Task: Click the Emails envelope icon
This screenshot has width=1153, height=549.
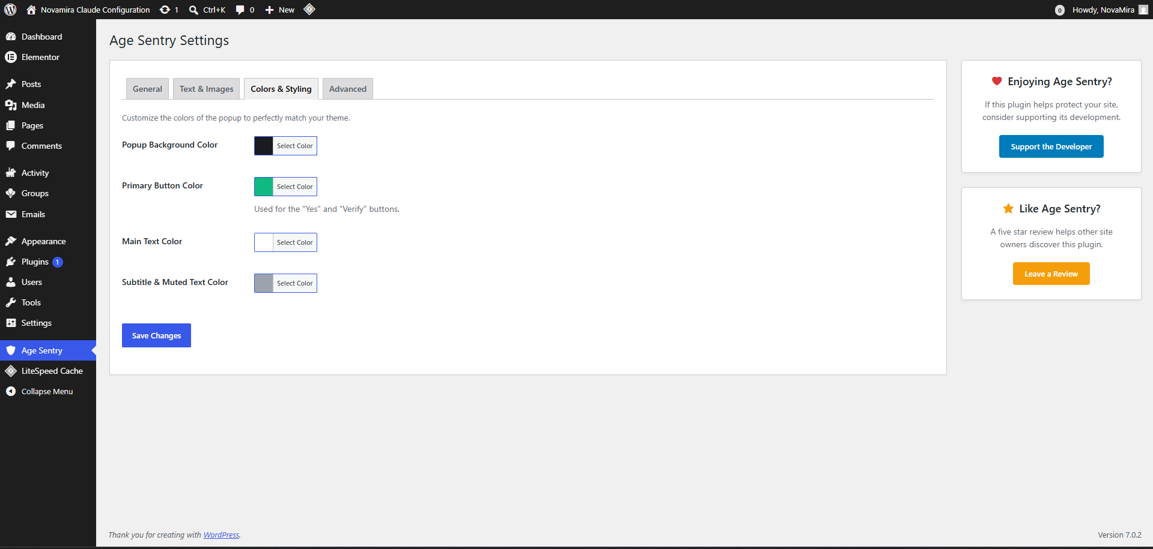Action: pos(11,214)
